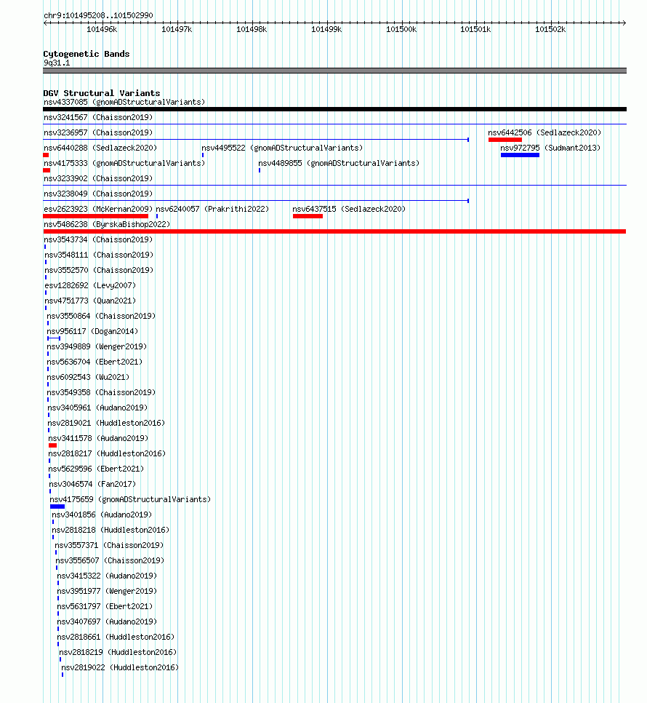The width and height of the screenshot is (647, 703).
Task: Open nsv4495522 gnomADStructuralVariants label
Action: pyautogui.click(x=282, y=148)
